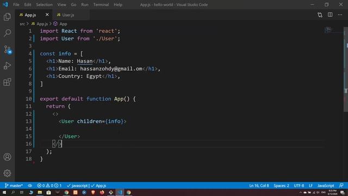Open the Help menu
The height and width of the screenshot is (196, 348).
click(x=118, y=4)
